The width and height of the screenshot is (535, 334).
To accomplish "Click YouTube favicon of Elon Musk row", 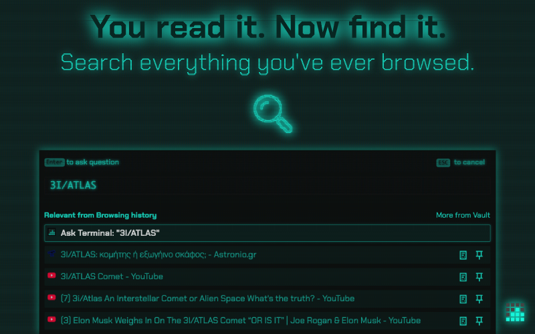I will 51,319.
